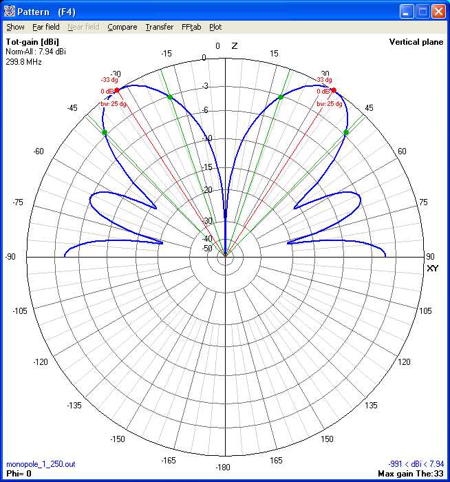
Task: Click the Near field menu item
Action: pyautogui.click(x=83, y=27)
